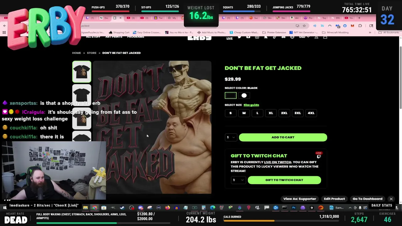Show hidden system tray icons
402x226 pixels.
pos(350,207)
